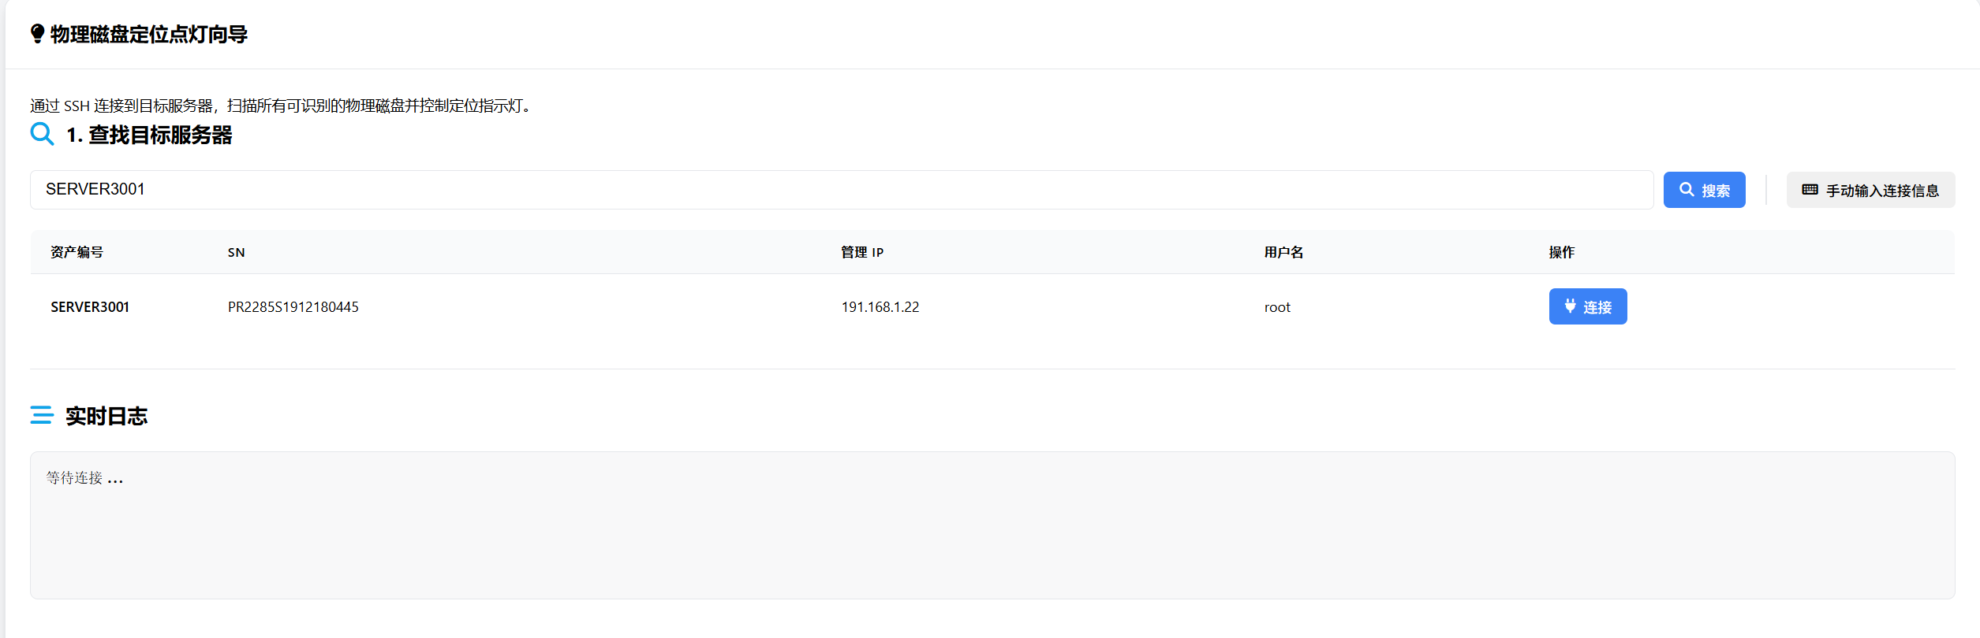Select the SN value PR2285S1912180445
This screenshot has width=1980, height=638.
tap(293, 306)
